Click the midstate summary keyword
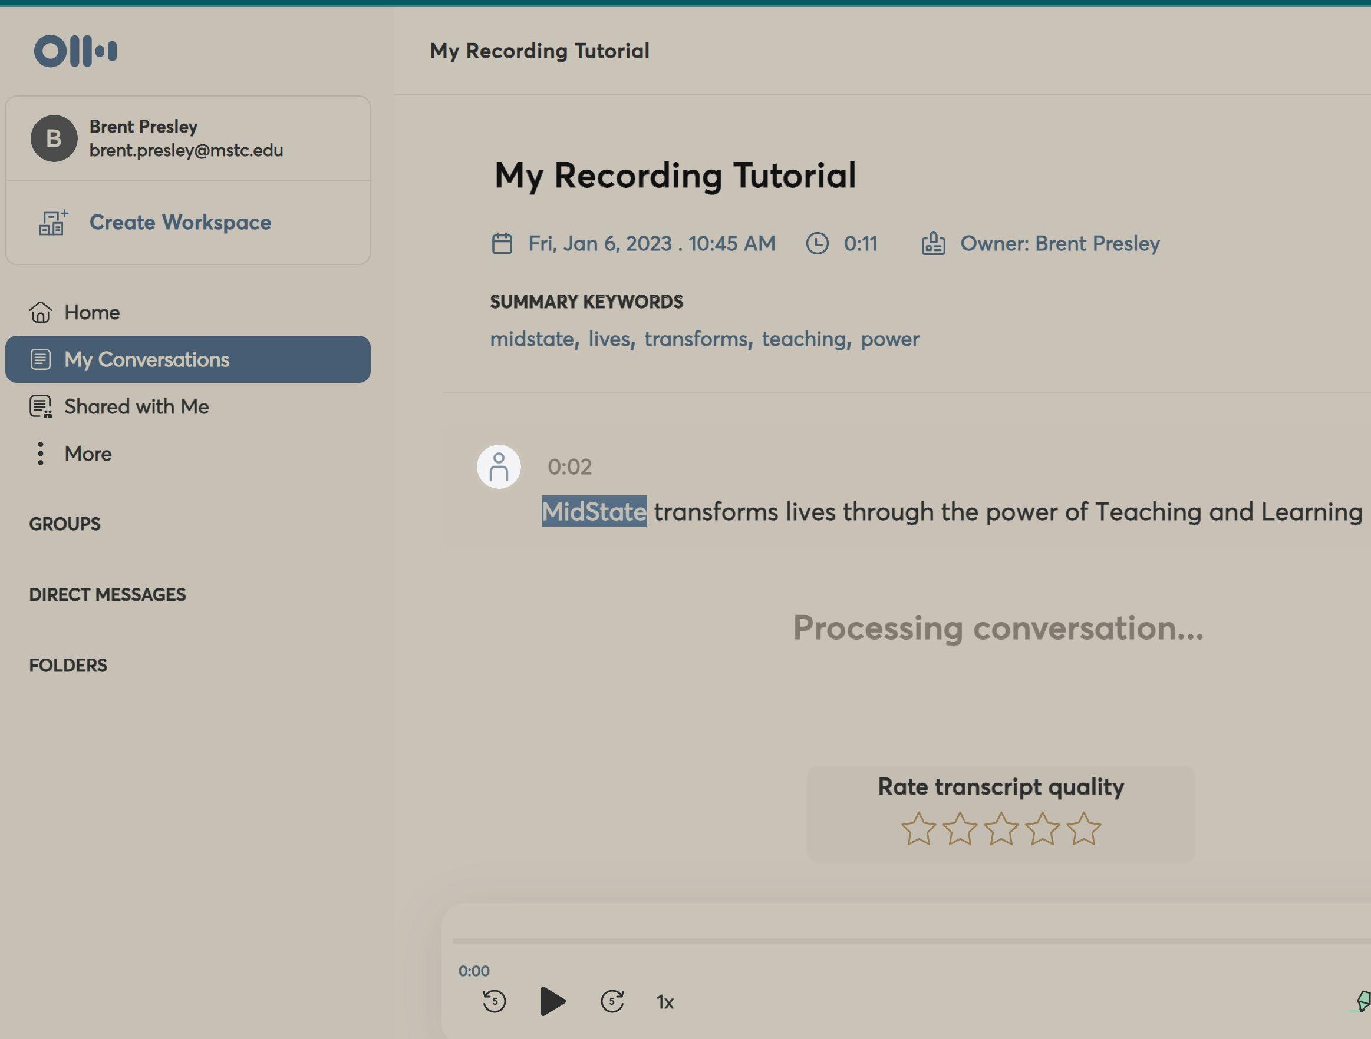 point(532,339)
